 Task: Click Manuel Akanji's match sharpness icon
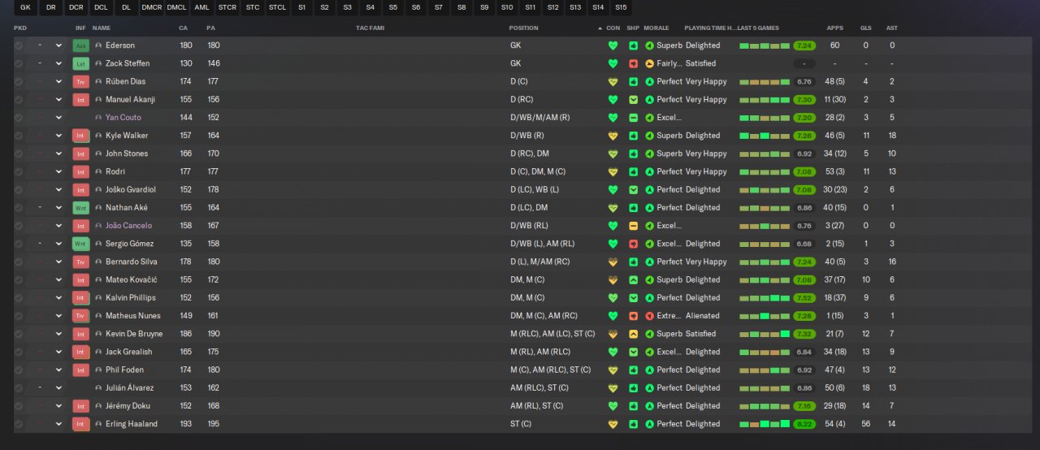[633, 99]
